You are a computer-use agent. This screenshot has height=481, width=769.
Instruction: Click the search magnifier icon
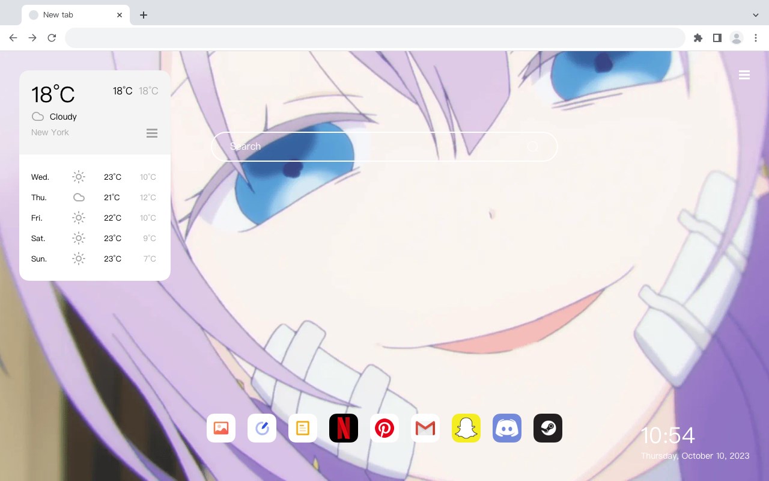pos(532,147)
